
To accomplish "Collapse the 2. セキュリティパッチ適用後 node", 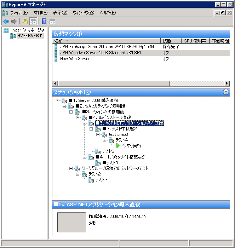I will tap(64, 106).
